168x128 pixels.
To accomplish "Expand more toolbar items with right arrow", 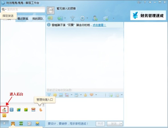I will pos(114,18).
